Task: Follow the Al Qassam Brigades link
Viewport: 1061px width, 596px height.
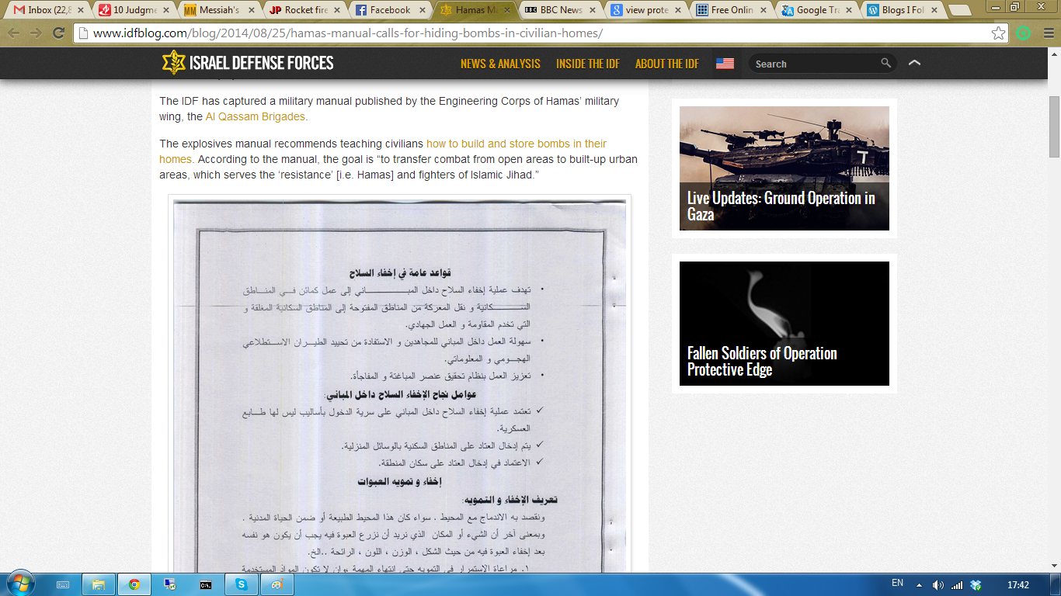Action: (256, 116)
